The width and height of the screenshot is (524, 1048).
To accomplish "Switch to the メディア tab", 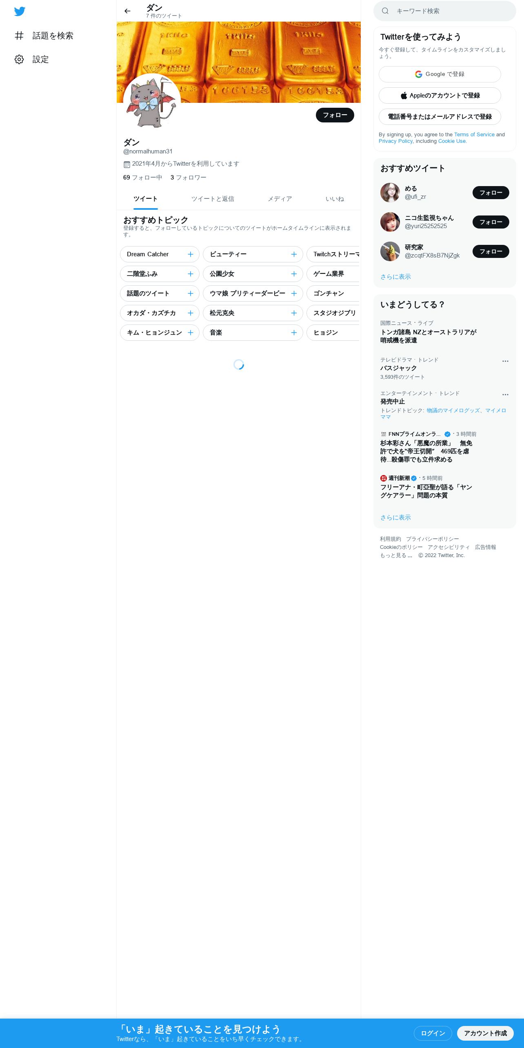I will pos(280,199).
